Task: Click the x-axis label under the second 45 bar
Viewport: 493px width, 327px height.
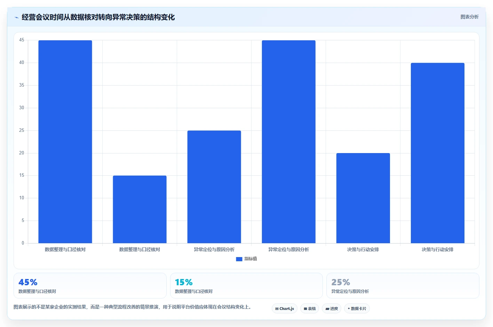Action: (288, 249)
